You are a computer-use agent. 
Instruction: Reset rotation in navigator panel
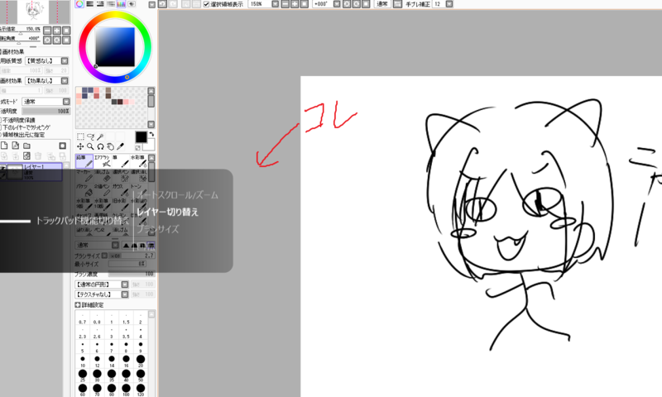(67, 40)
